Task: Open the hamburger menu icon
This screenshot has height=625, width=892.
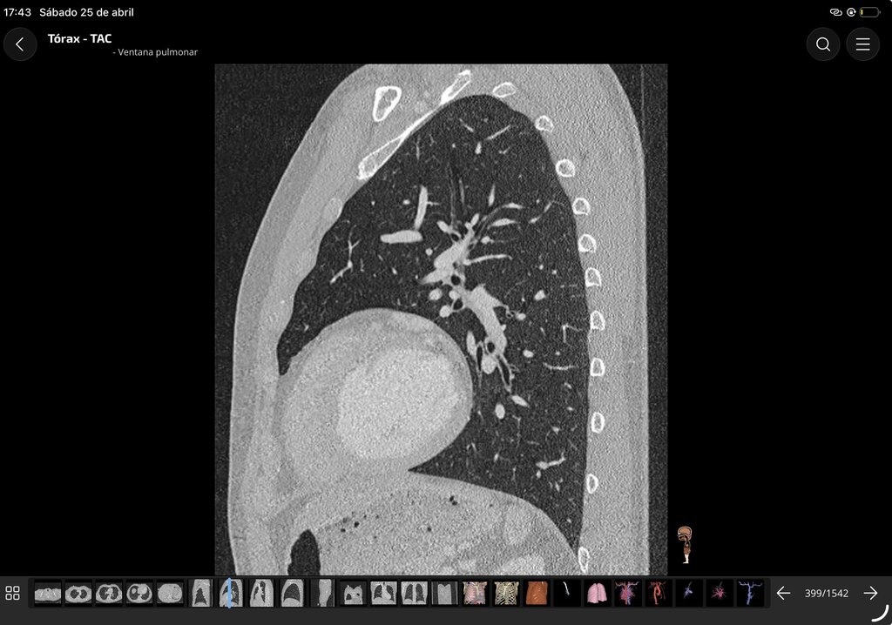Action: pos(862,44)
